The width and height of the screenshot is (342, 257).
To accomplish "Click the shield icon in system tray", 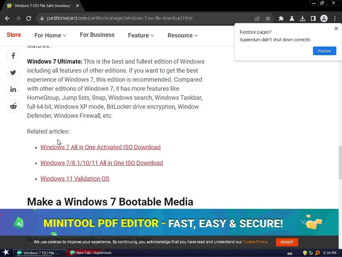I will 305,253.
